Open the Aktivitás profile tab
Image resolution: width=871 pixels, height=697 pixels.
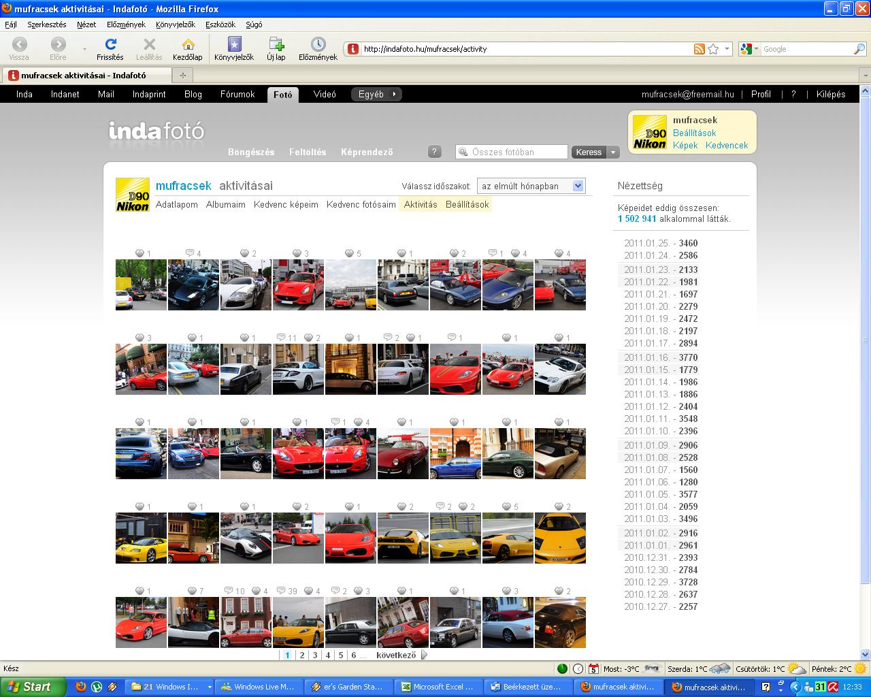coord(421,204)
